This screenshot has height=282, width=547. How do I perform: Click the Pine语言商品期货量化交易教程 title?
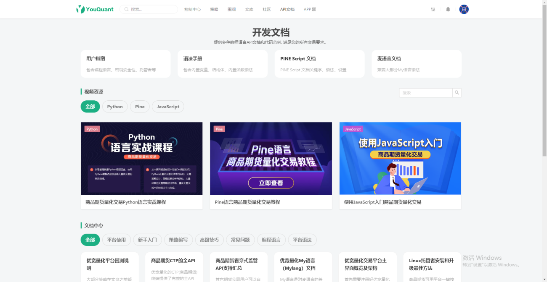click(247, 202)
